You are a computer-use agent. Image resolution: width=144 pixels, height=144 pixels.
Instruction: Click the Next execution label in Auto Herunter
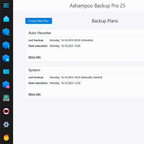38,46
